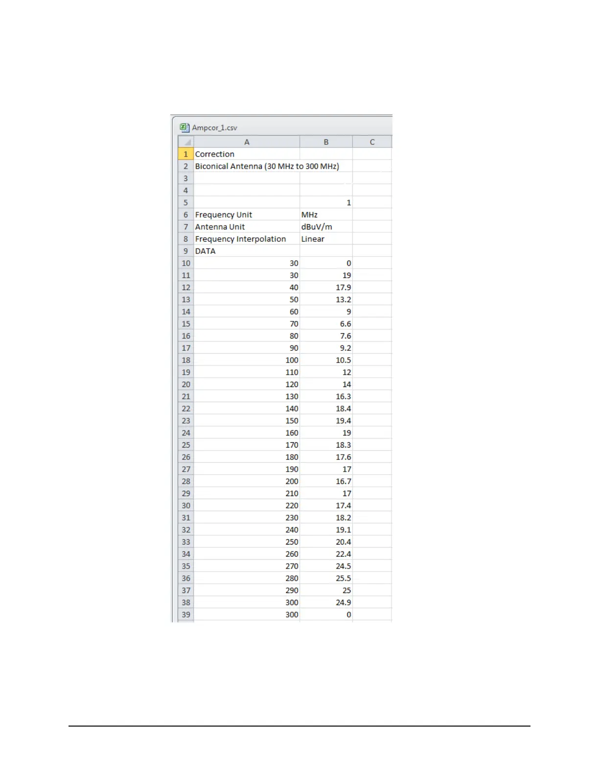Click the value 16.7 in row 28
The image size is (599, 775).
pyautogui.click(x=326, y=481)
